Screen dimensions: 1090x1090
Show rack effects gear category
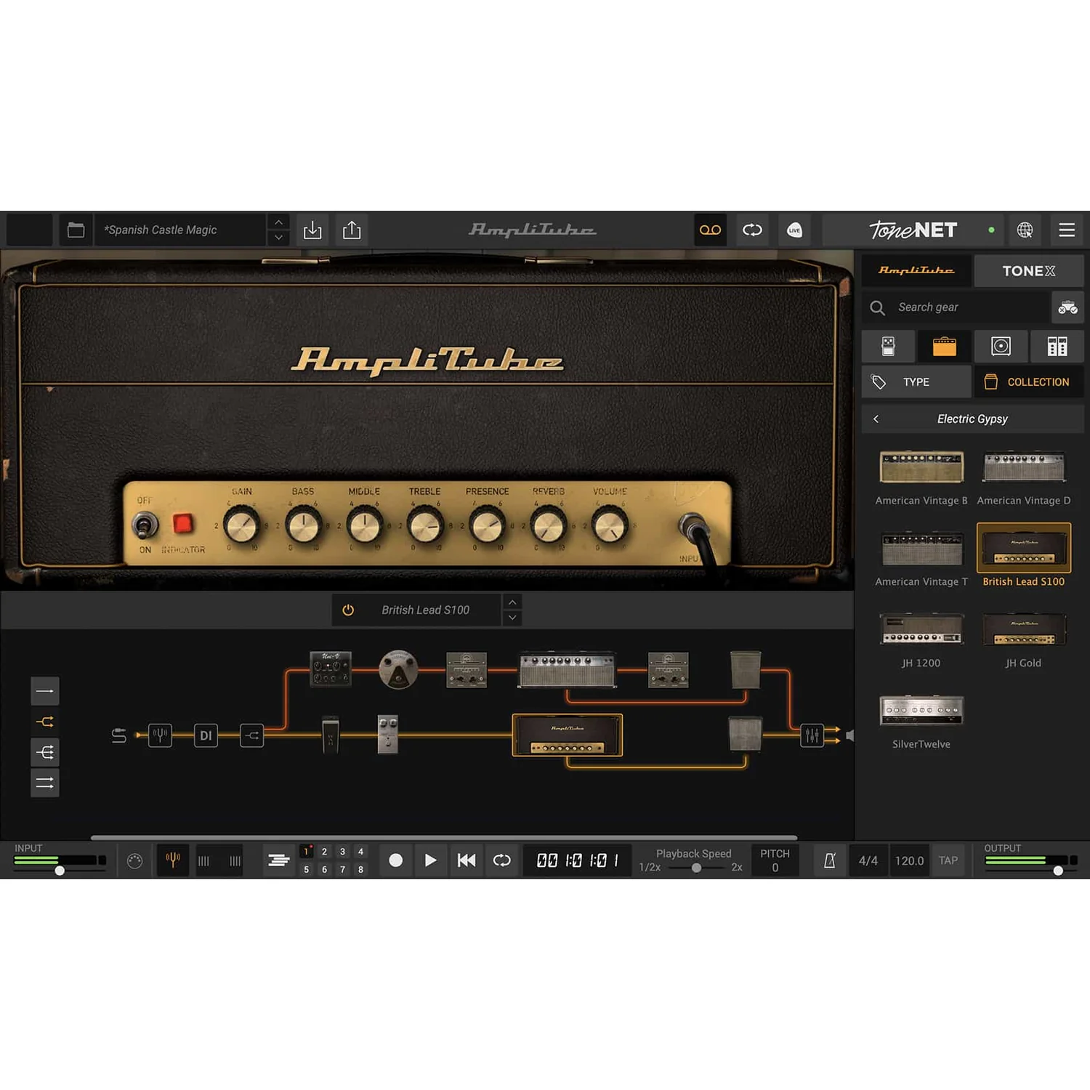[1057, 347]
